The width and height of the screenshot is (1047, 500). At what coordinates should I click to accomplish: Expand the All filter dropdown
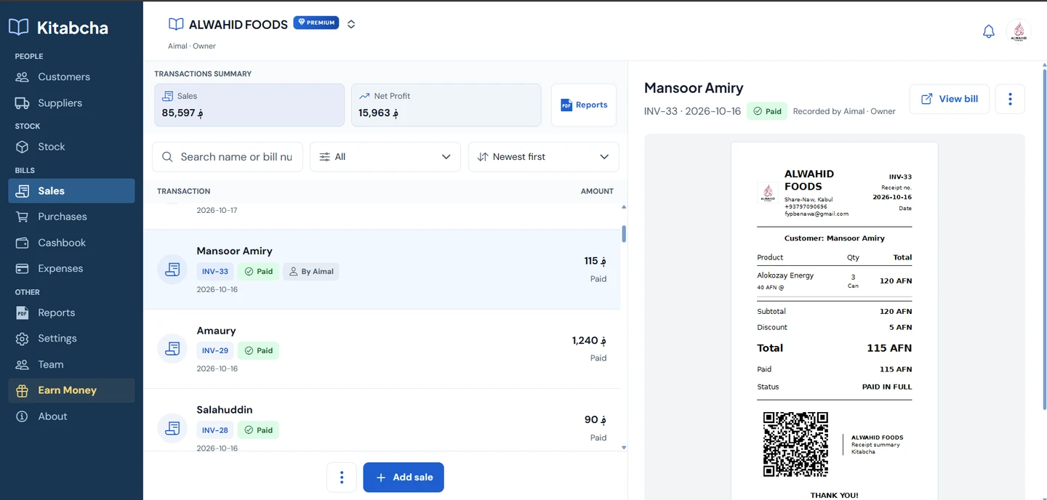385,157
